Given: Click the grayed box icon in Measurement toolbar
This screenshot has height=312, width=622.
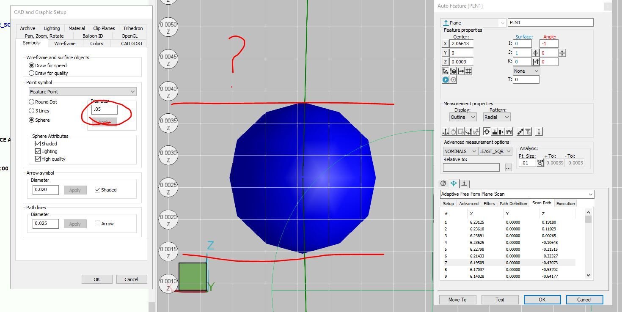Looking at the screenshot, I should [461, 132].
